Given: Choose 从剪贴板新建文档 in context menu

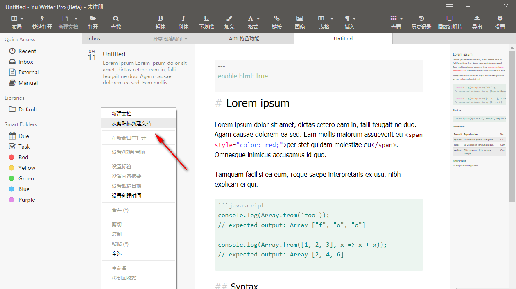Looking at the screenshot, I should 131,123.
